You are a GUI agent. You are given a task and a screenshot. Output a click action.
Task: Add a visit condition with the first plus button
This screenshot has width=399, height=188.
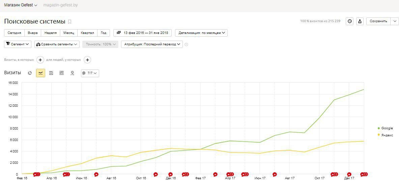coord(40,60)
